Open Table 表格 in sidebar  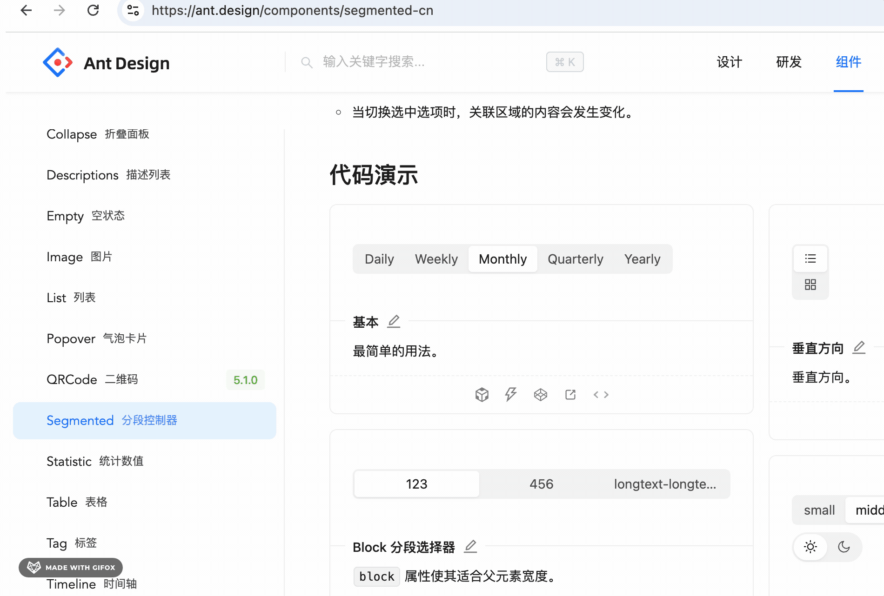[145, 503]
